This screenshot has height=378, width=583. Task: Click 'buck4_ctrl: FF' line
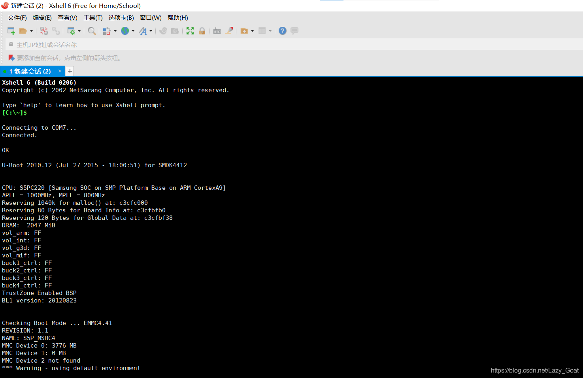click(x=27, y=285)
